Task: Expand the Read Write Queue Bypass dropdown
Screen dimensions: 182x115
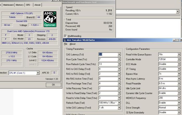Action: tap(179, 54)
